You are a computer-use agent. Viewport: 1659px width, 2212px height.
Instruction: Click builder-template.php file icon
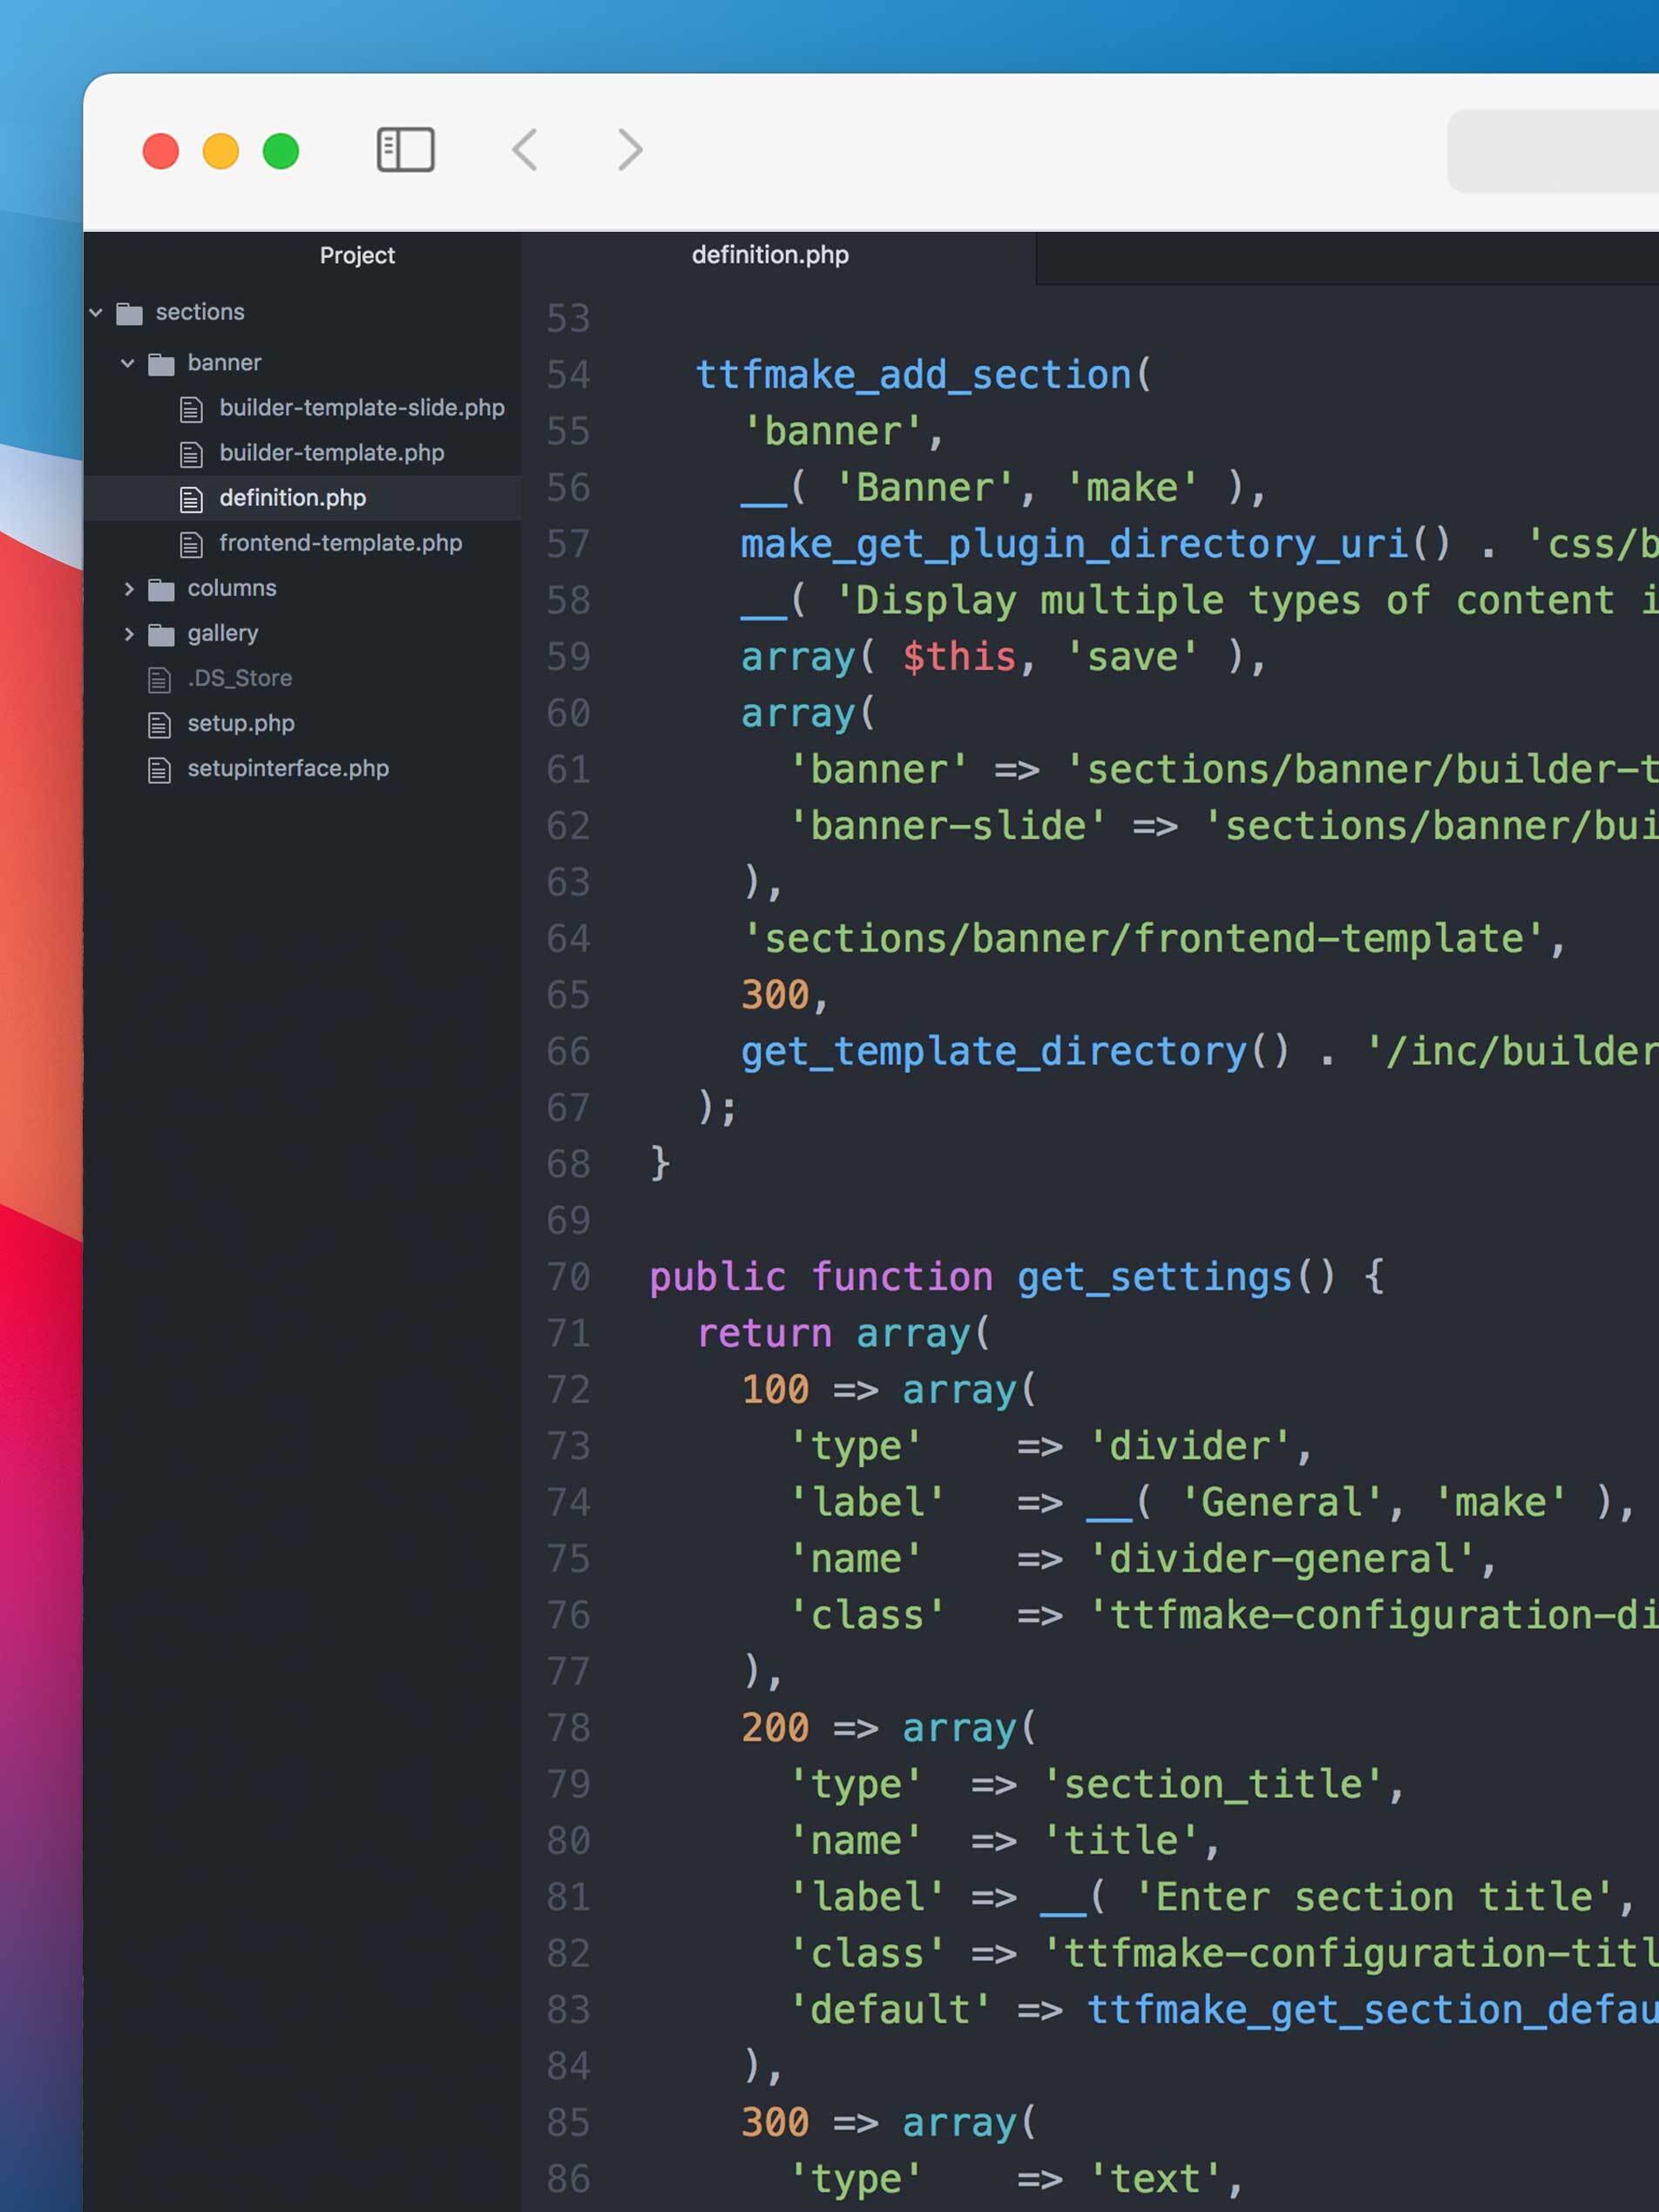coord(191,454)
